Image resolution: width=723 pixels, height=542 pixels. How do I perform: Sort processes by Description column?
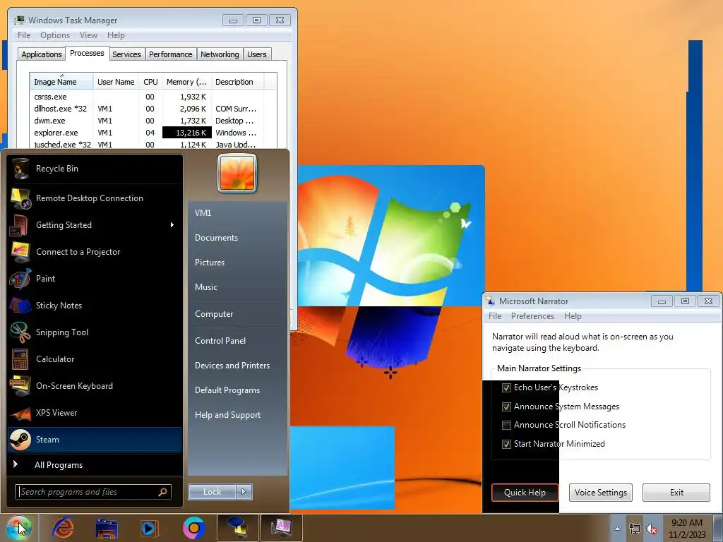pyautogui.click(x=237, y=82)
